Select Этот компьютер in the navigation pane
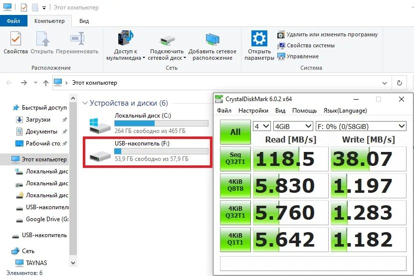Image resolution: width=414 pixels, height=276 pixels. [39, 159]
